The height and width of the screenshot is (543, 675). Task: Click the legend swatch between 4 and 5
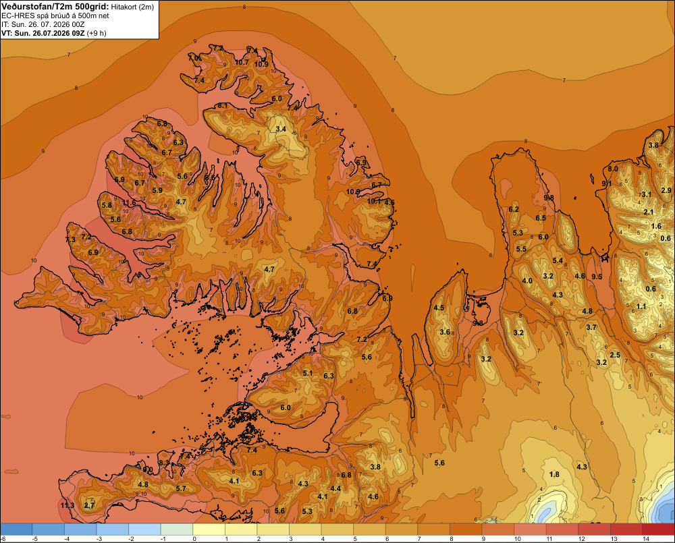click(x=337, y=530)
